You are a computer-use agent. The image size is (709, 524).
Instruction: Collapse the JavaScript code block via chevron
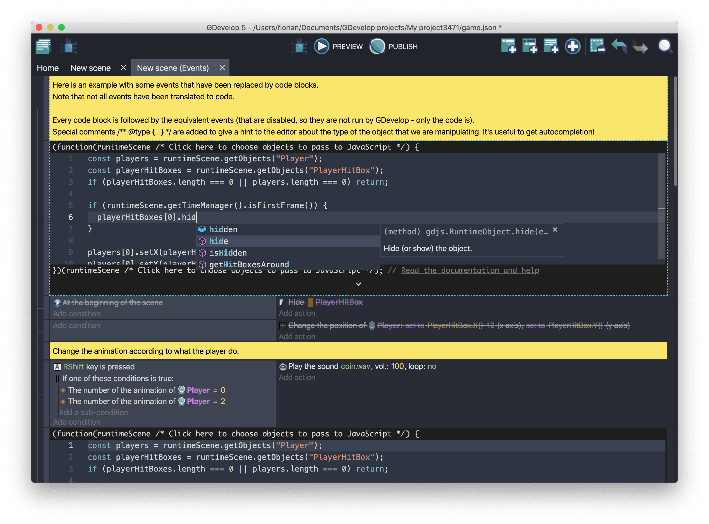point(358,284)
